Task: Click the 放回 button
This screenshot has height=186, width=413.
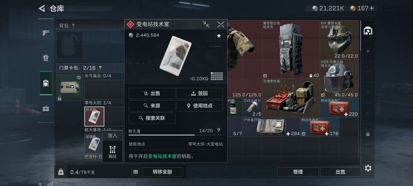Action: pyautogui.click(x=200, y=93)
